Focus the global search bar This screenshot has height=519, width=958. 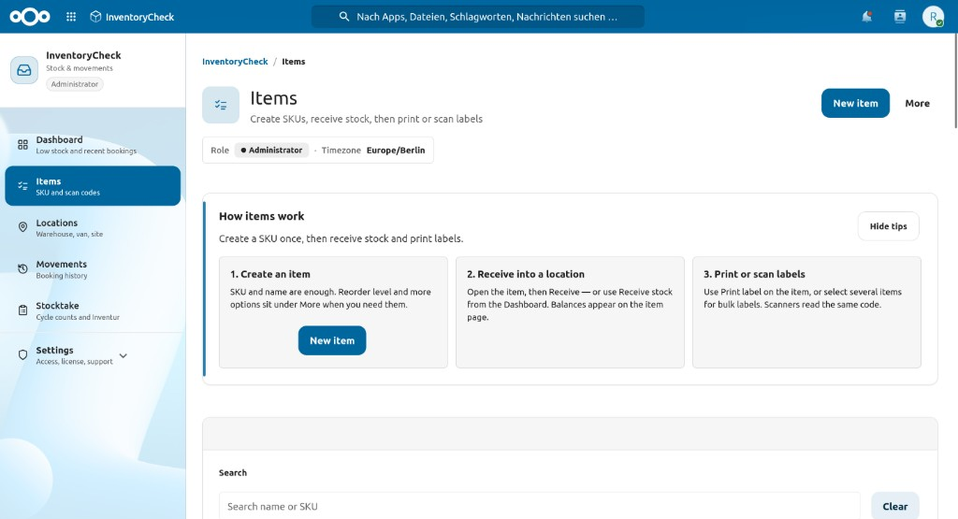[478, 17]
